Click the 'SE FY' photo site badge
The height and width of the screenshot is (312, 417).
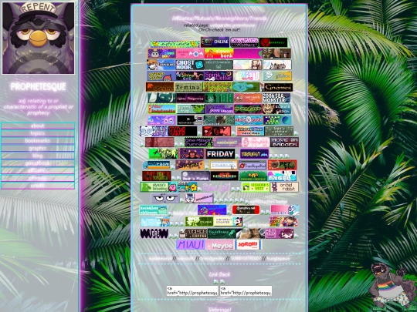276,53
